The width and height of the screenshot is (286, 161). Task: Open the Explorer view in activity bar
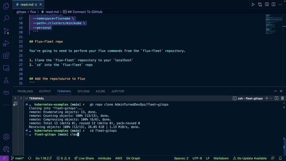tap(6, 6)
